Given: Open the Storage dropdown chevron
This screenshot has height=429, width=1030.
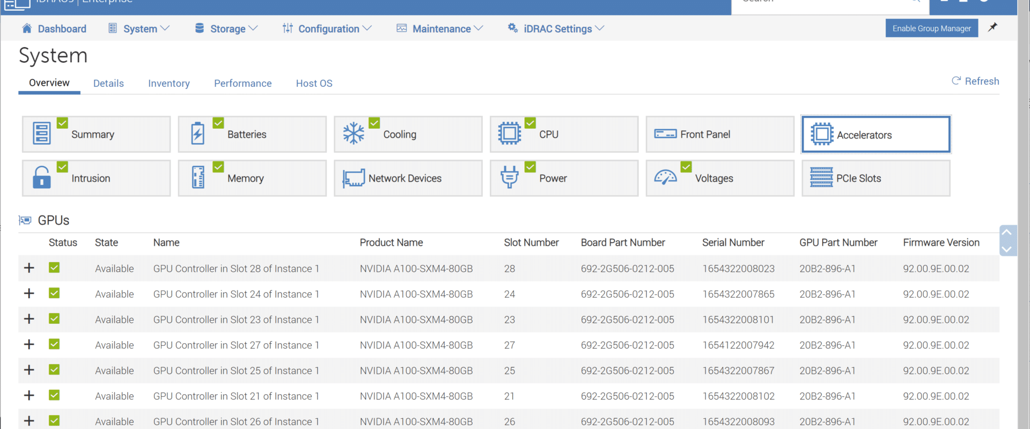Looking at the screenshot, I should point(253,28).
